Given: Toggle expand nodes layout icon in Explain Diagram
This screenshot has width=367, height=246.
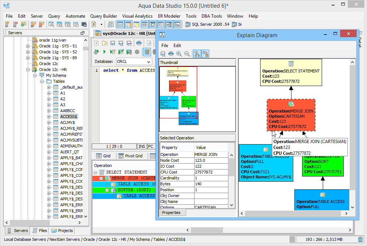Looking at the screenshot, I should tap(205, 54).
